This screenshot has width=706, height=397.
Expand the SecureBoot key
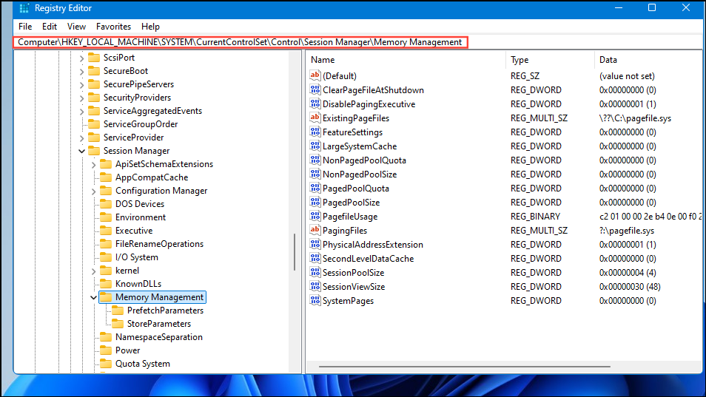point(81,71)
